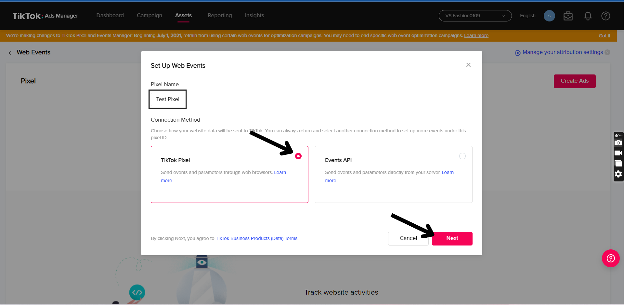Open the notifications bell
This screenshot has width=624, height=305.
[588, 16]
